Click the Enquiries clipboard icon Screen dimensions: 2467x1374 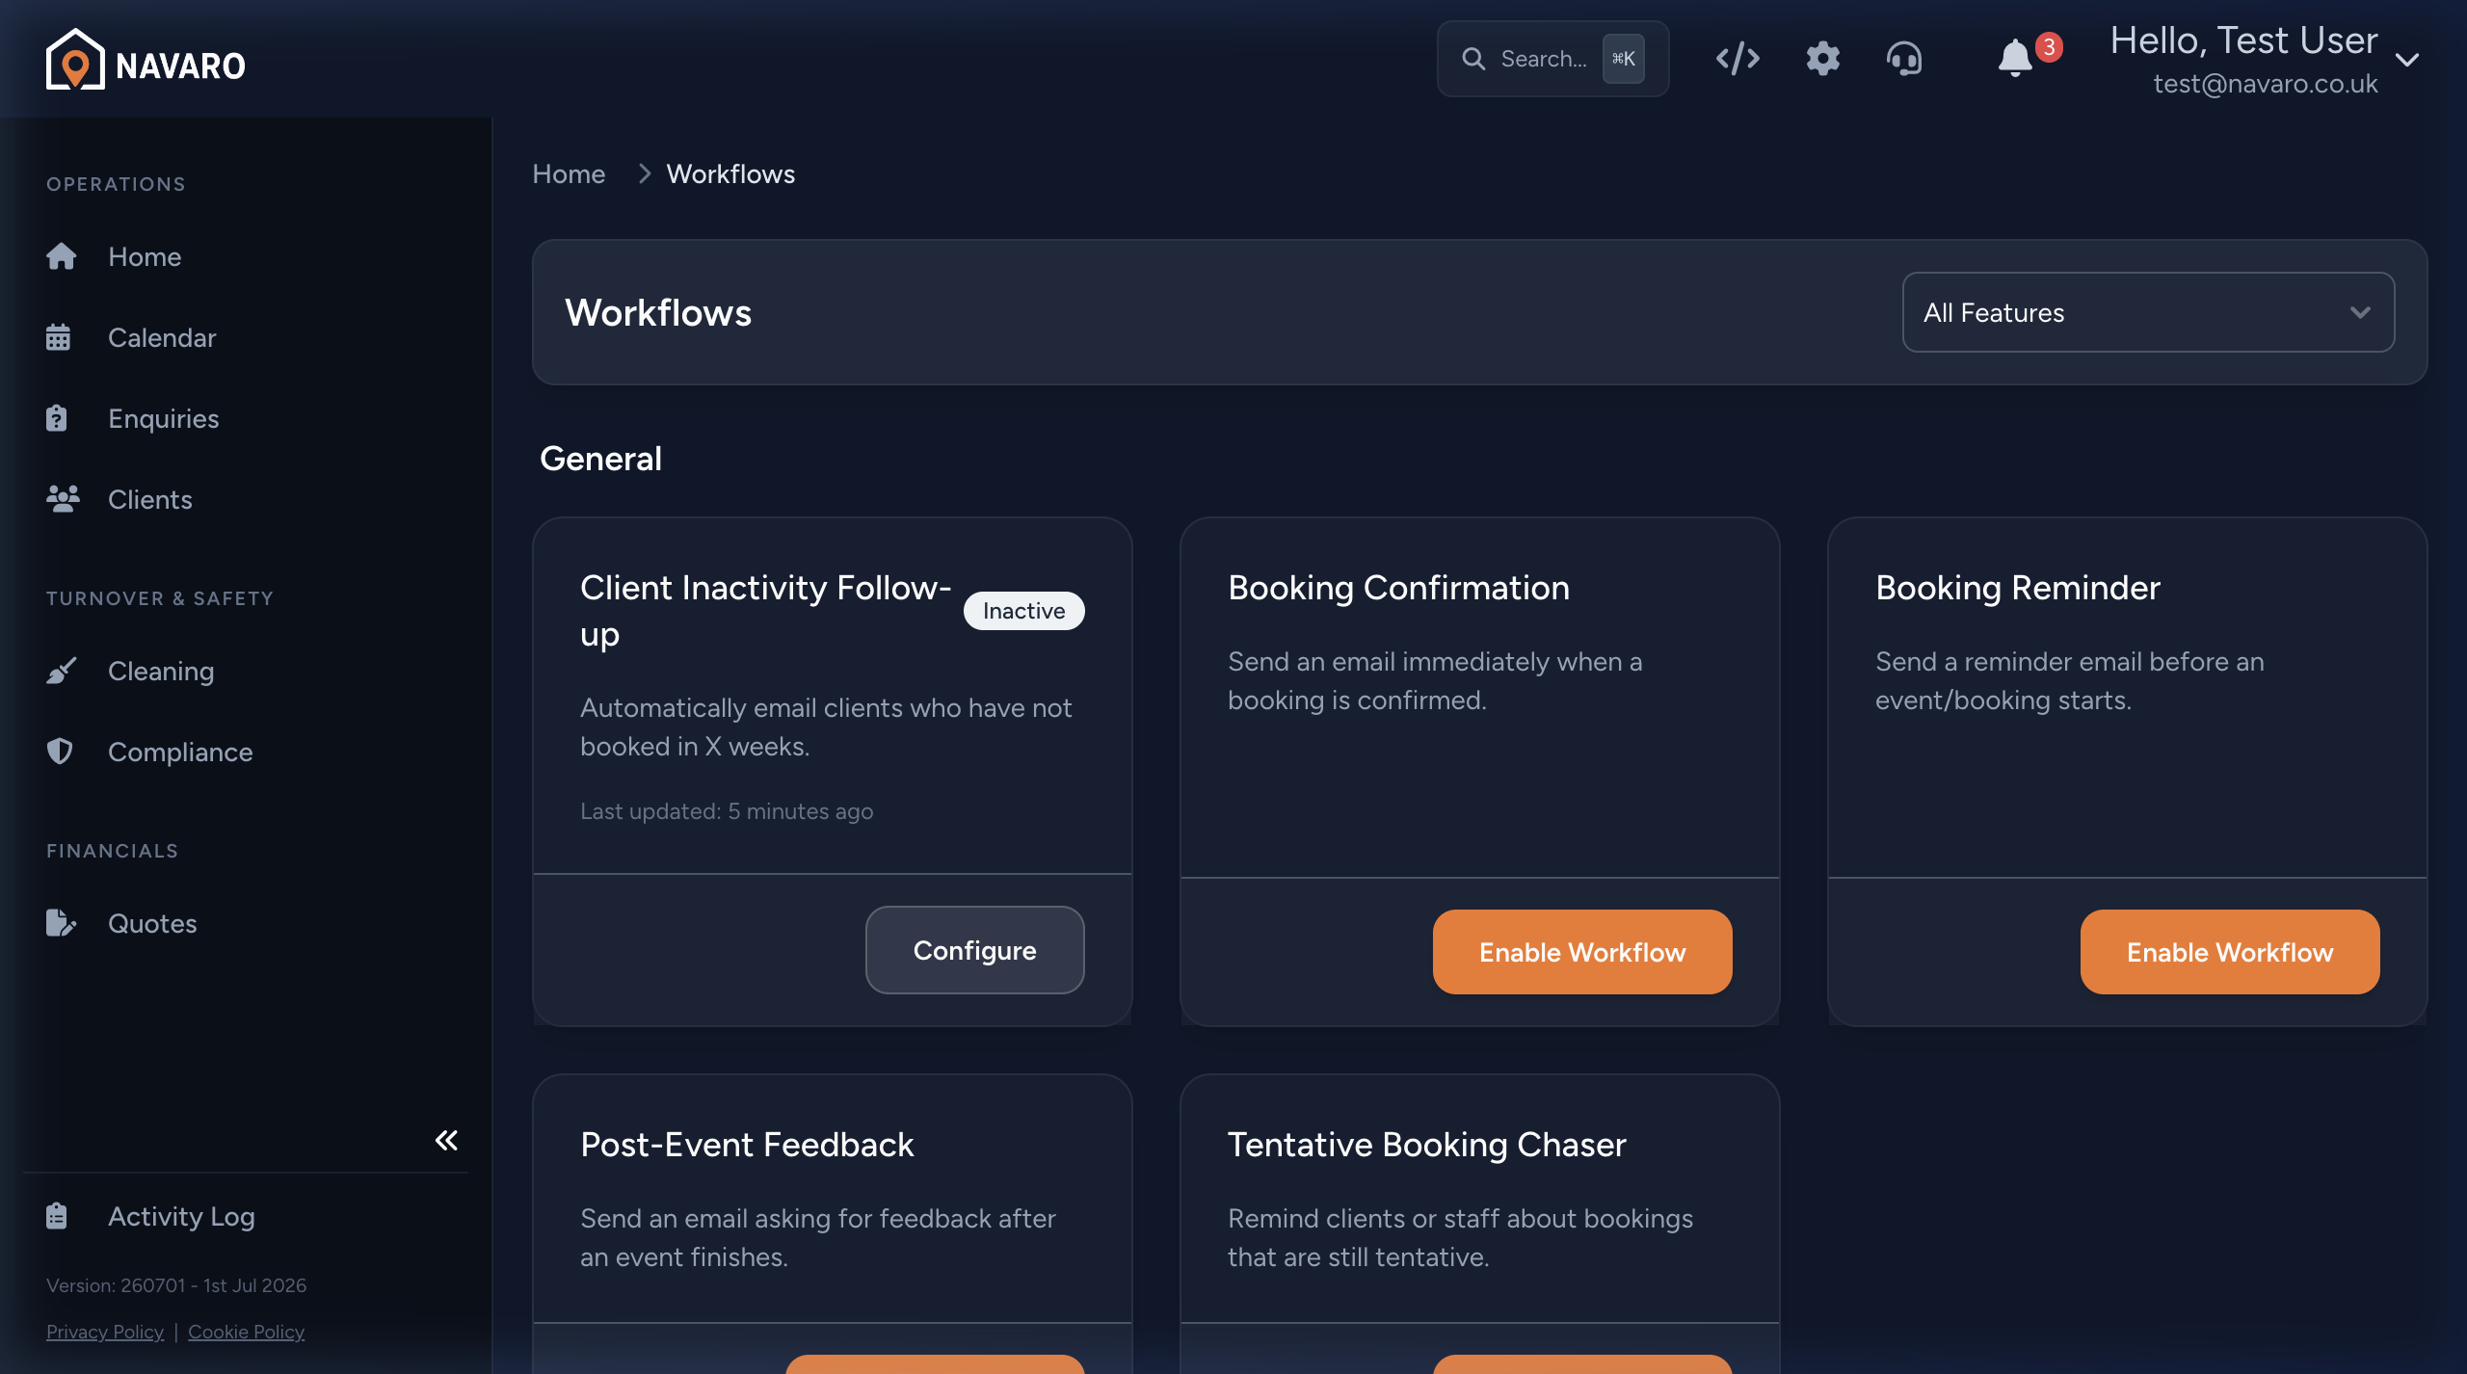click(57, 418)
